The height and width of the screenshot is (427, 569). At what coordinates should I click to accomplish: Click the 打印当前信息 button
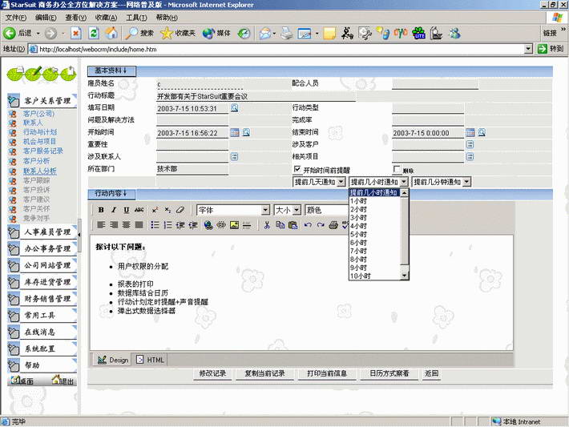pos(327,373)
